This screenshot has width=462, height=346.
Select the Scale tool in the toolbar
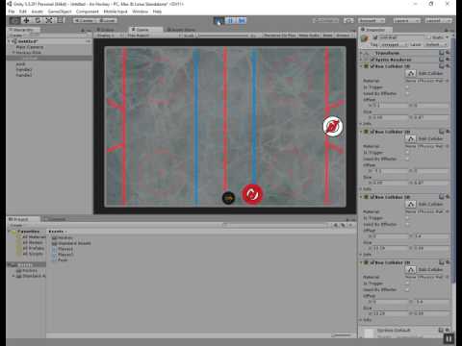tap(49, 20)
